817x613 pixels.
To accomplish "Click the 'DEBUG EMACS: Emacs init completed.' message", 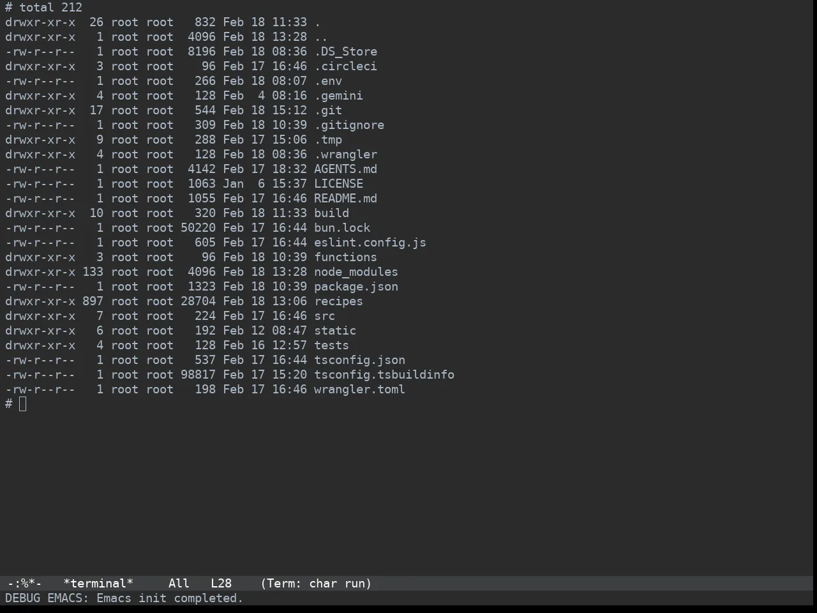I will 124,598.
